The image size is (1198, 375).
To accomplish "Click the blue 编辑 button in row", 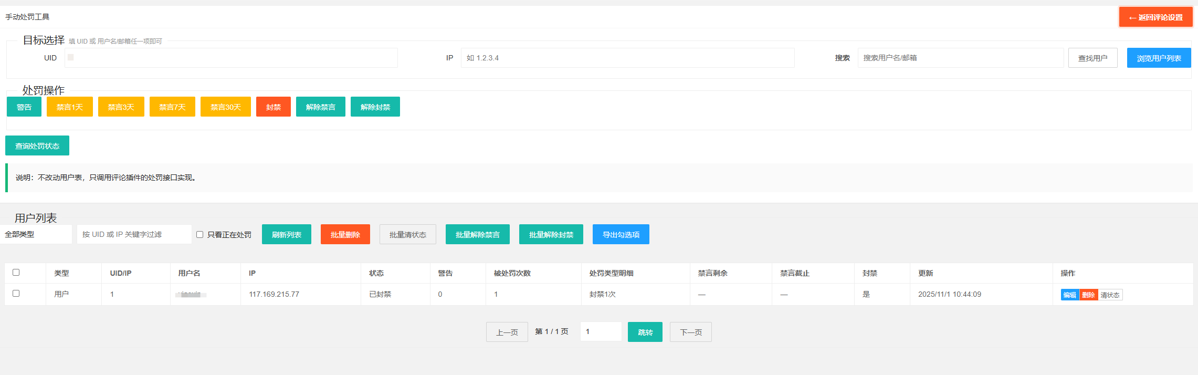I will tap(1069, 295).
